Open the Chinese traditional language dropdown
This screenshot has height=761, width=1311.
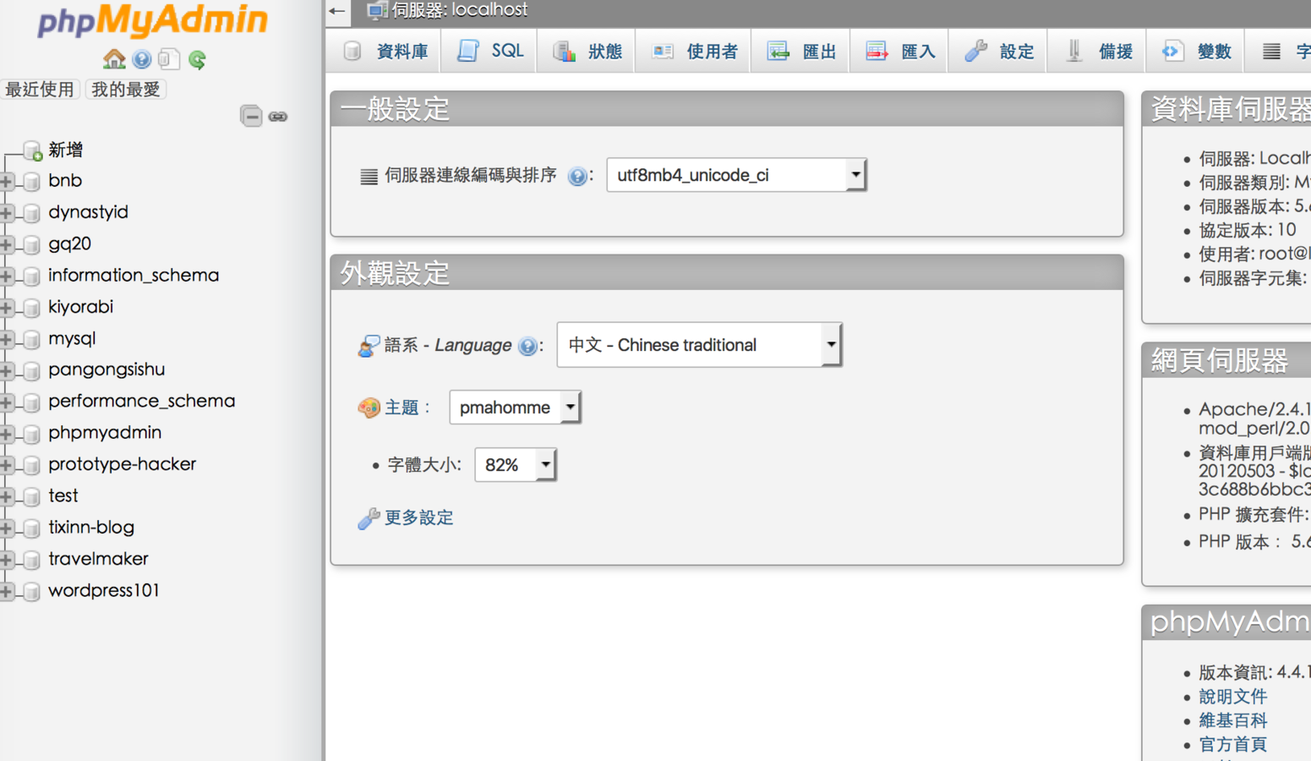click(699, 345)
